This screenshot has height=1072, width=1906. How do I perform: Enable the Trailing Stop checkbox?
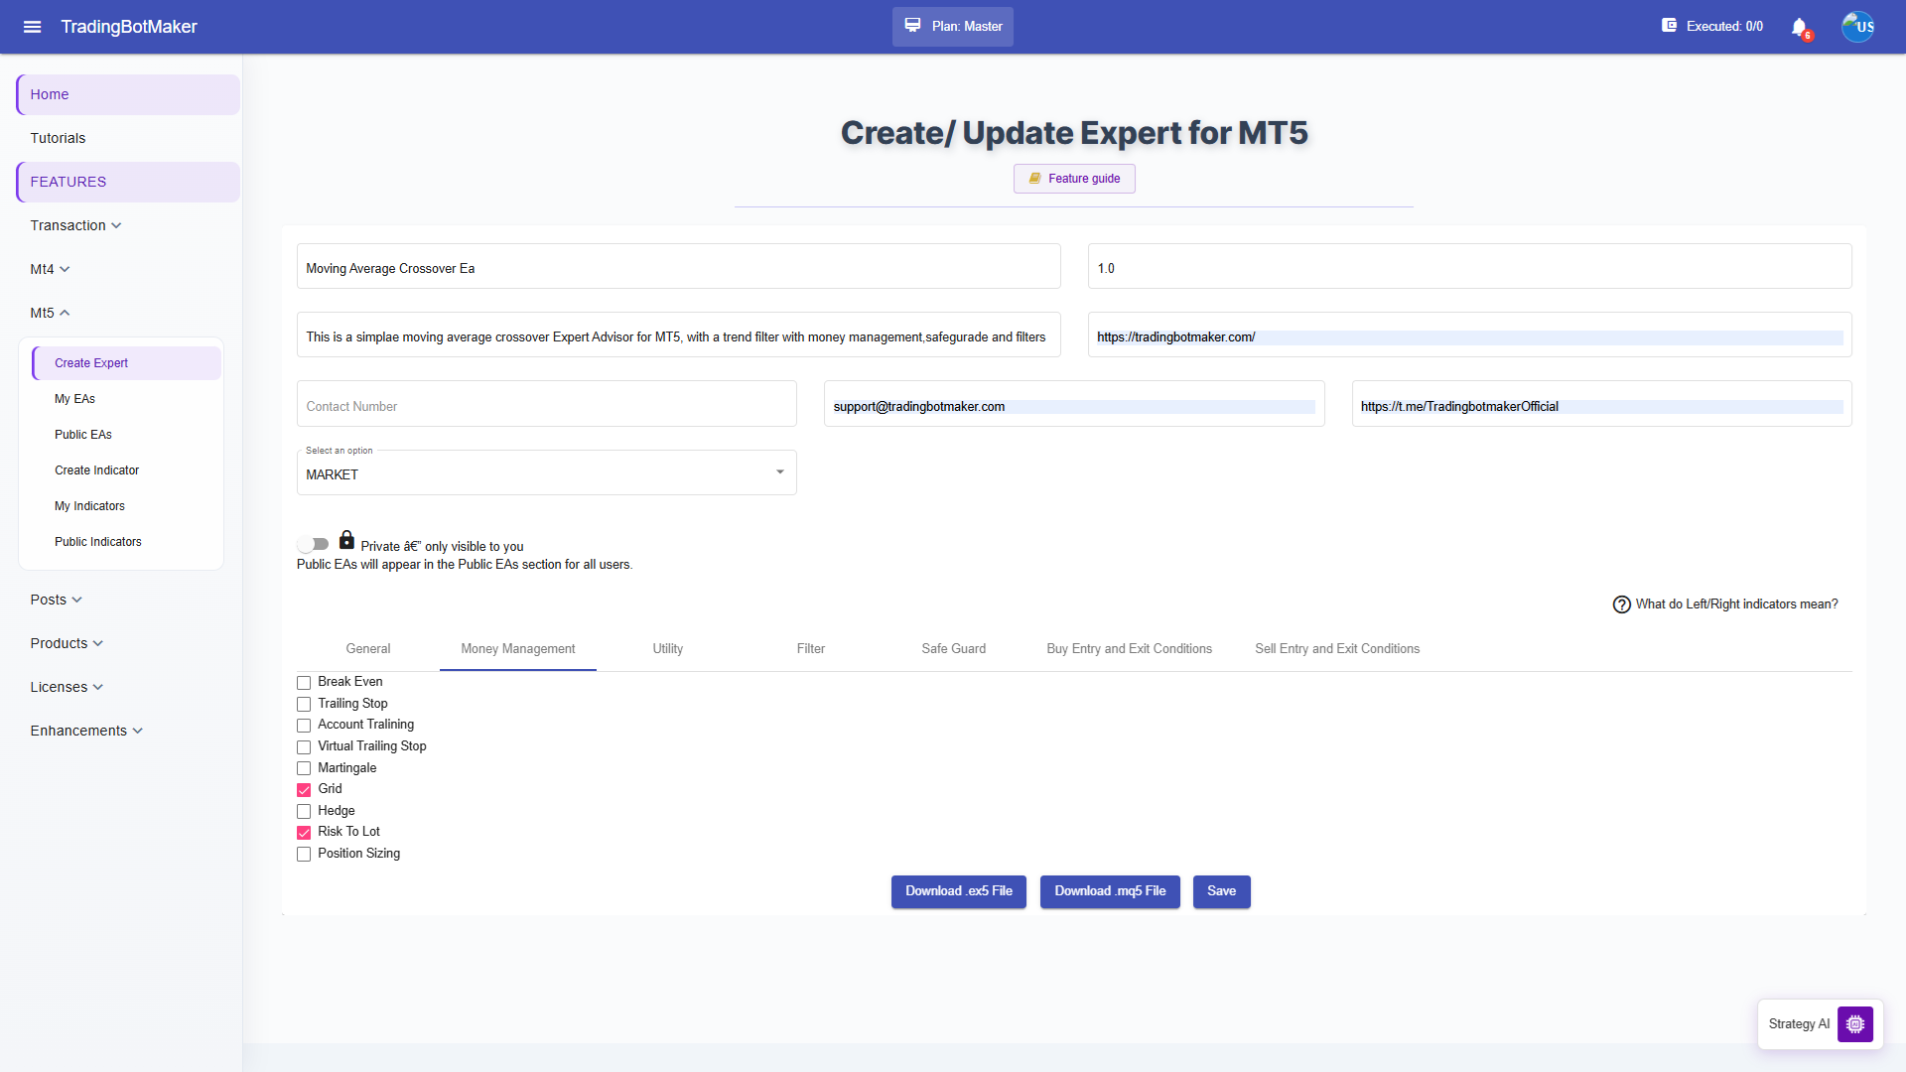[304, 704]
